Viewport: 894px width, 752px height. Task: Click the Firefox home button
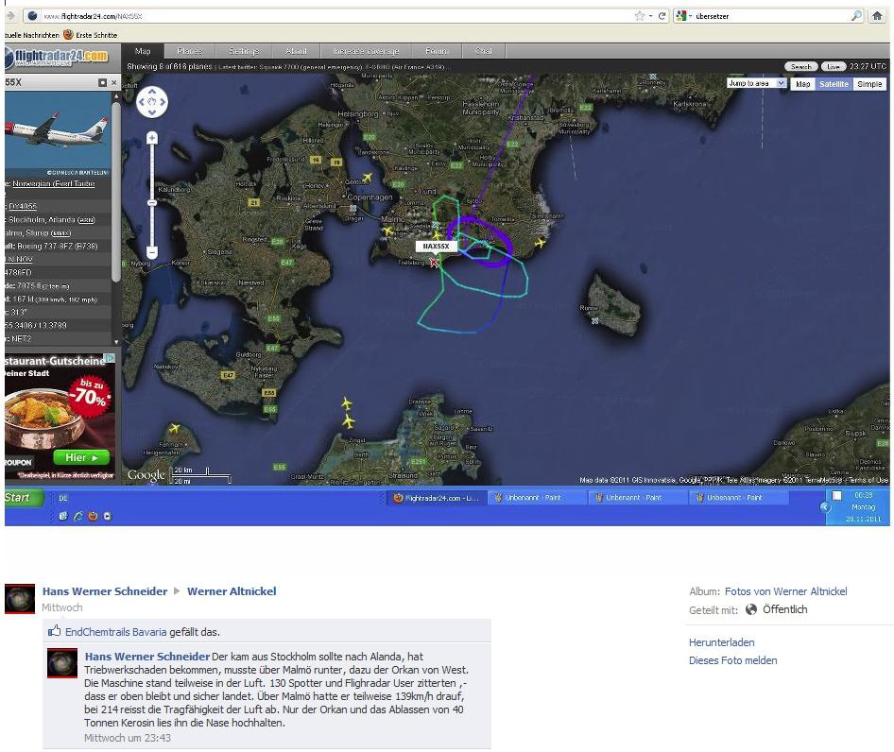[x=878, y=16]
